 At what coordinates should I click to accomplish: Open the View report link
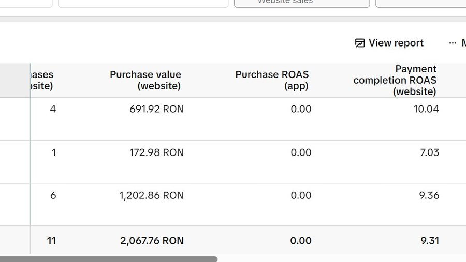point(389,43)
